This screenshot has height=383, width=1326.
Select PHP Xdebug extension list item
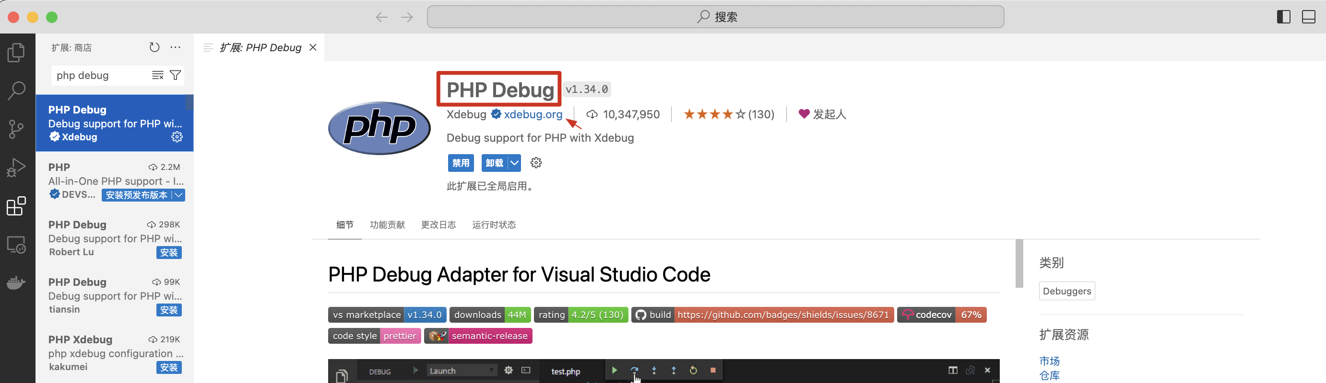[x=114, y=353]
